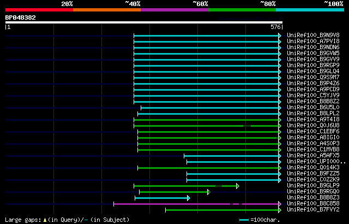This screenshot has height=224, width=349.
Task: Click the cyan alignment bar for UniRef100_B9N9V8
Action: coord(206,36)
